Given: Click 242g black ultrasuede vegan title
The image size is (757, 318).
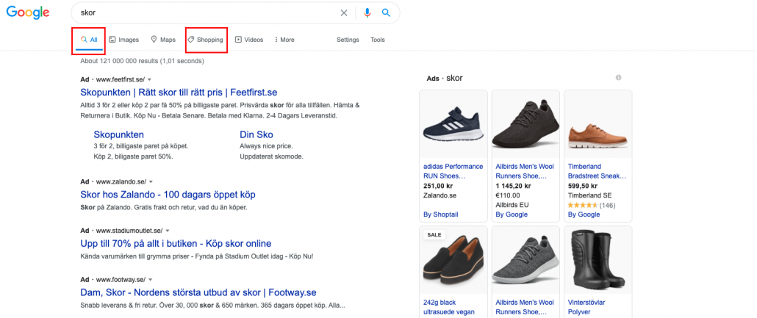Looking at the screenshot, I should pyautogui.click(x=449, y=308).
